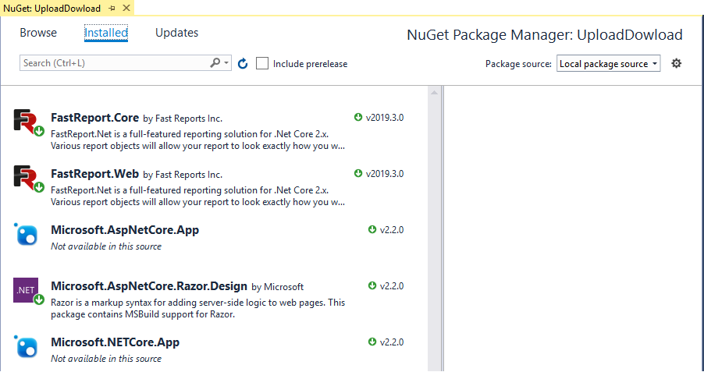Click the FastReport.Web description text
The height and width of the screenshot is (372, 704).
point(198,196)
